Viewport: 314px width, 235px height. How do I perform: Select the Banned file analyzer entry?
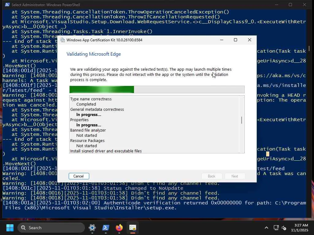click(x=88, y=130)
